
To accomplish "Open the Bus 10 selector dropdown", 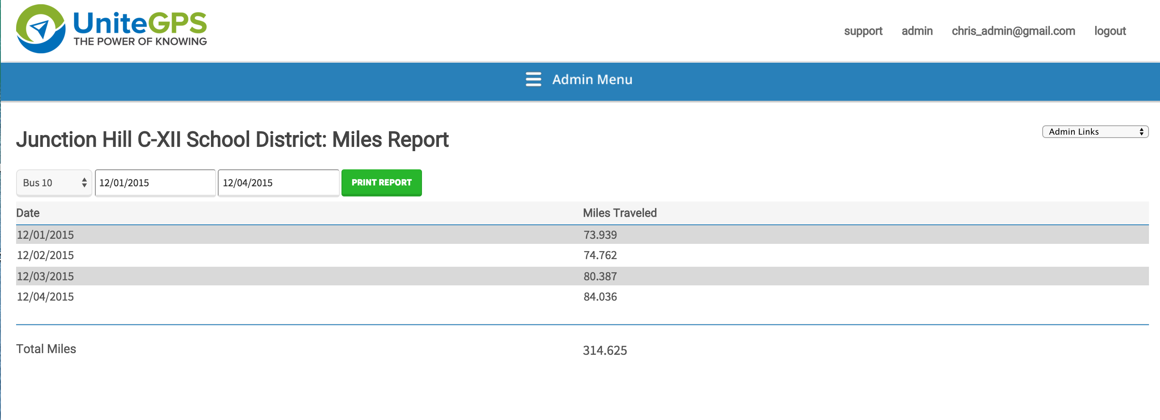I will tap(50, 183).
